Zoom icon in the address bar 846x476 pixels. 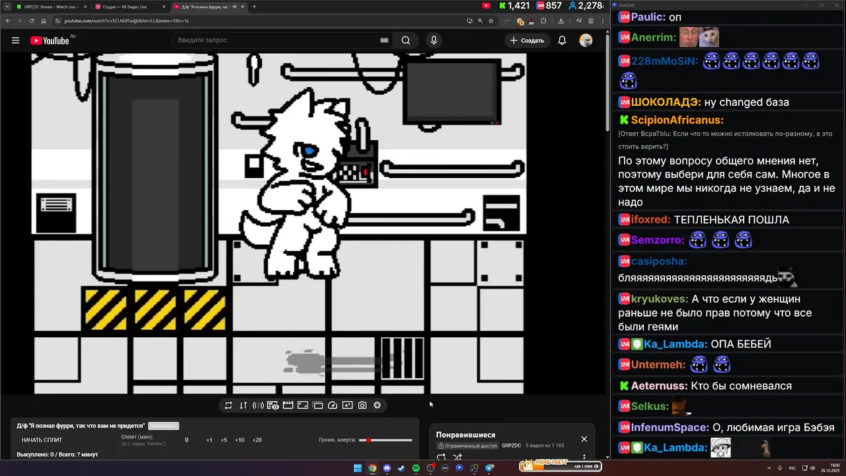480,20
